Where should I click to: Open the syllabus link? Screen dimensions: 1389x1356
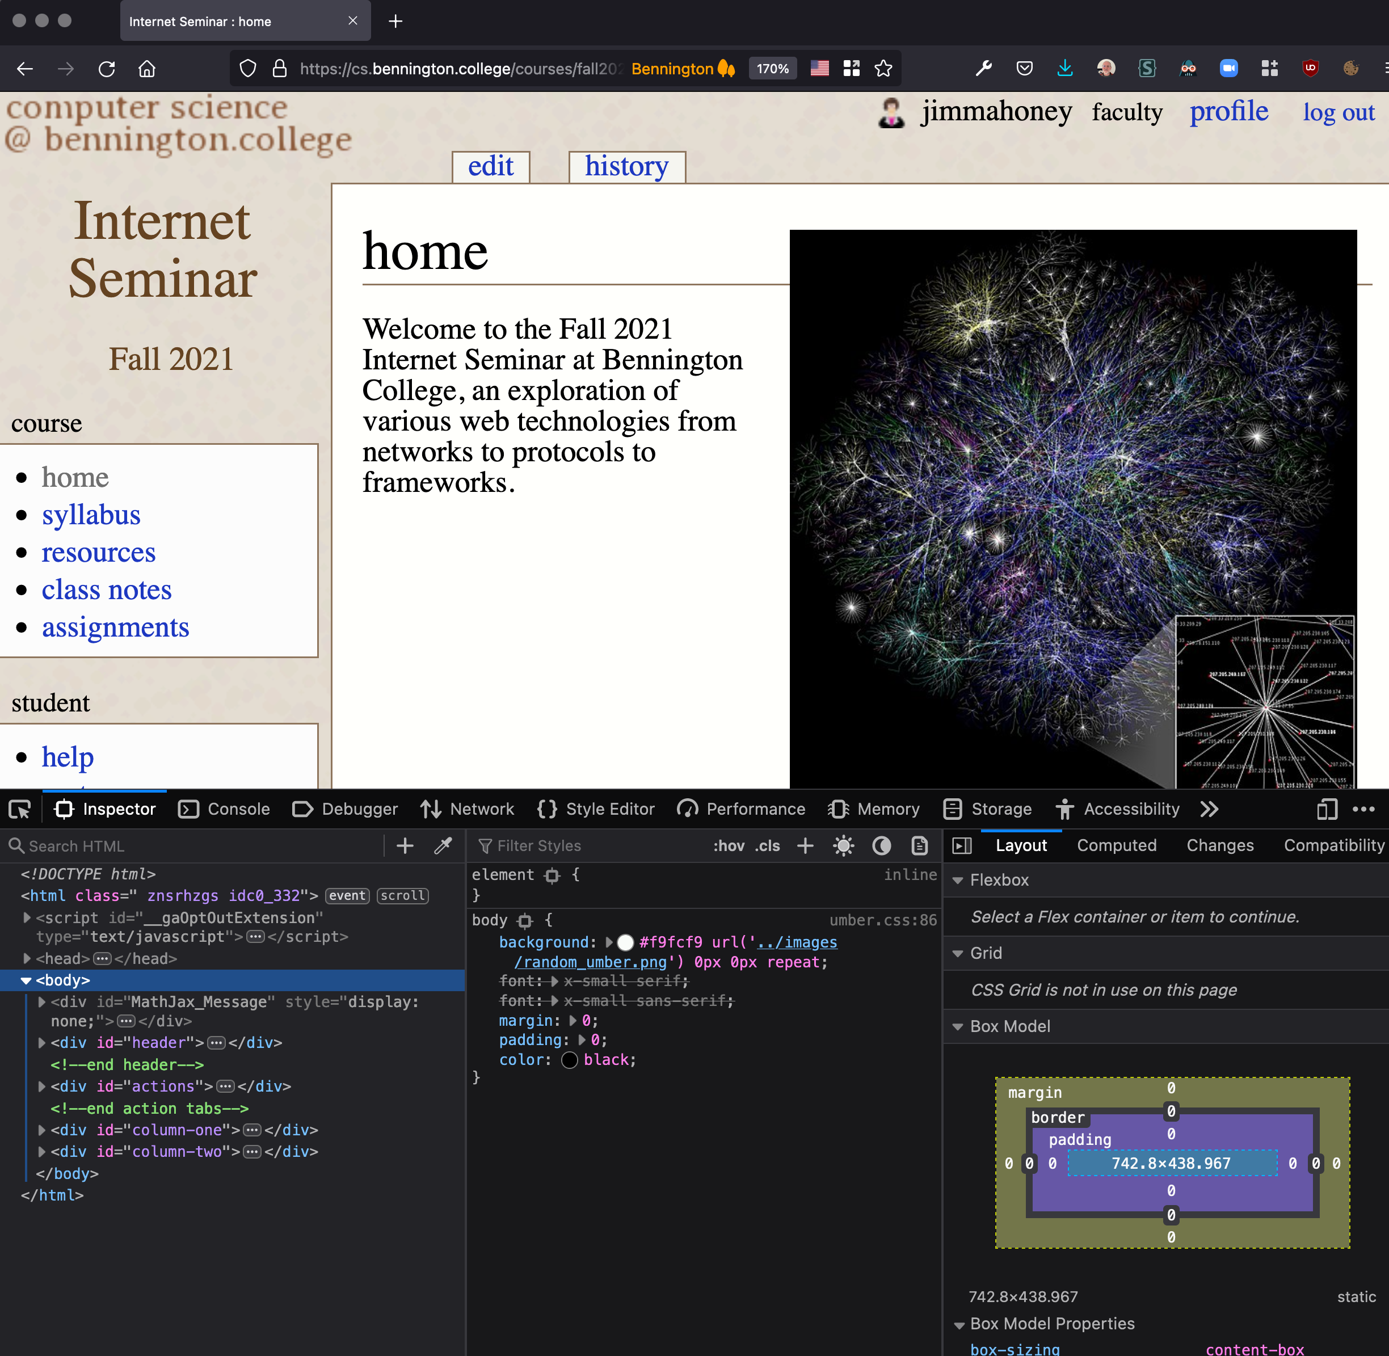click(x=91, y=515)
